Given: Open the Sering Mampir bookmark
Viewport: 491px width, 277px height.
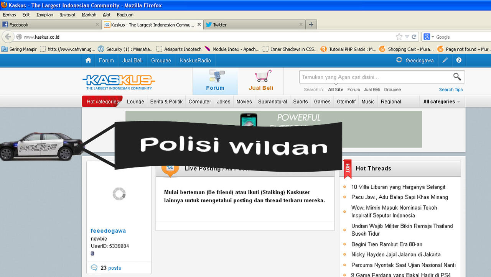Looking at the screenshot, I should tap(19, 49).
